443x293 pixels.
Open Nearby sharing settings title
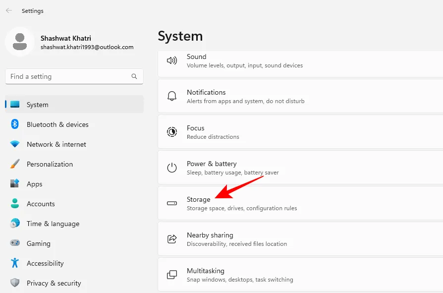tap(210, 235)
